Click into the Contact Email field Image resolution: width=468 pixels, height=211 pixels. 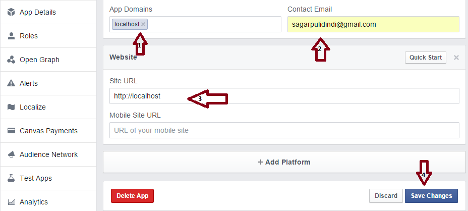[x=373, y=24]
